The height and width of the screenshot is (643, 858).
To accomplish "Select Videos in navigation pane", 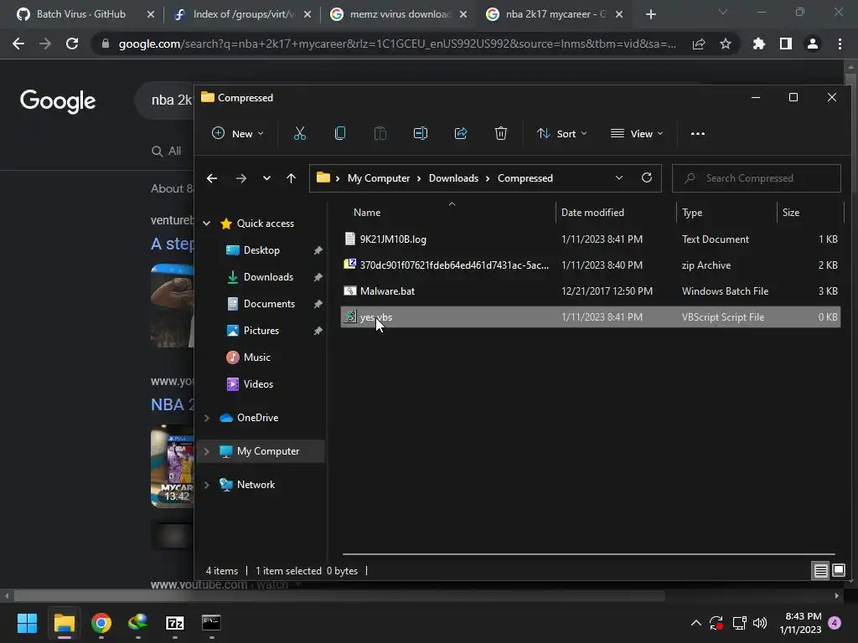I will 258,383.
